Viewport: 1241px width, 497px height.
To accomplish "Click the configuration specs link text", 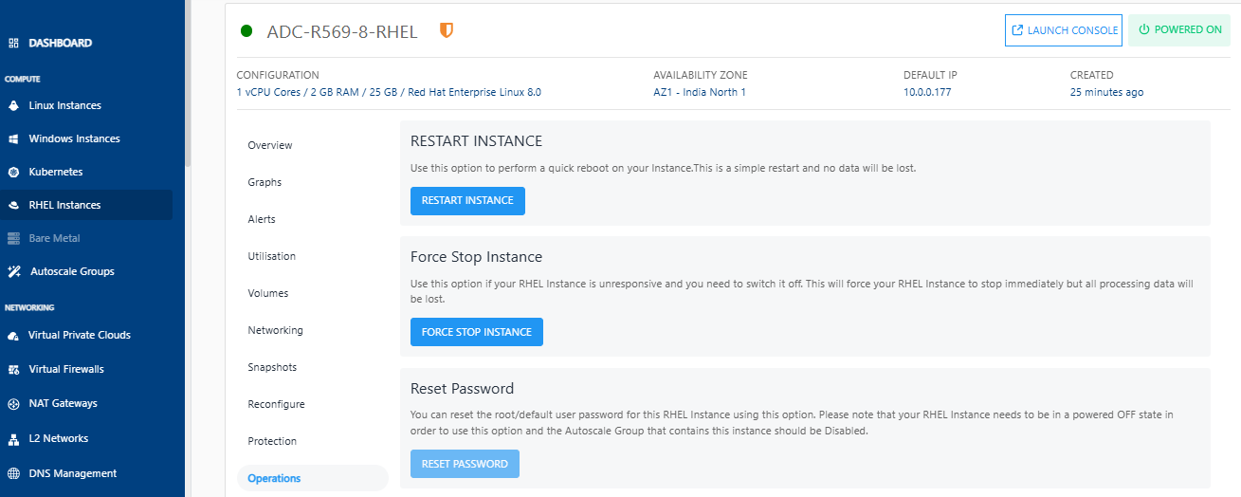I will [389, 93].
